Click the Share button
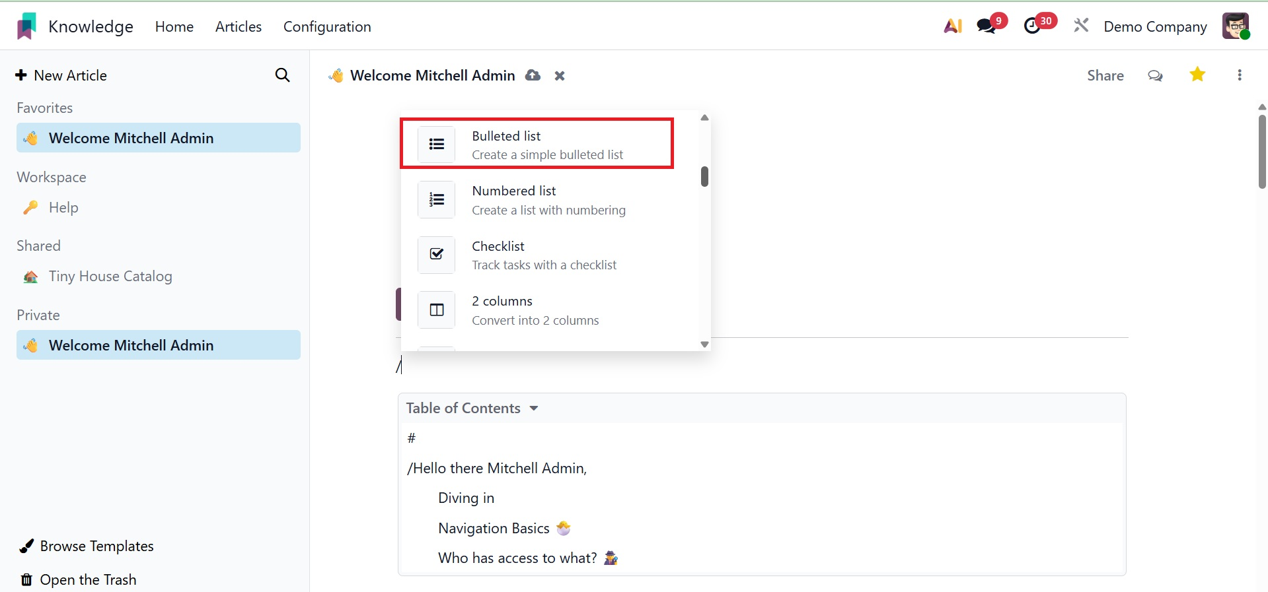Viewport: 1268px width, 592px height. [x=1105, y=75]
